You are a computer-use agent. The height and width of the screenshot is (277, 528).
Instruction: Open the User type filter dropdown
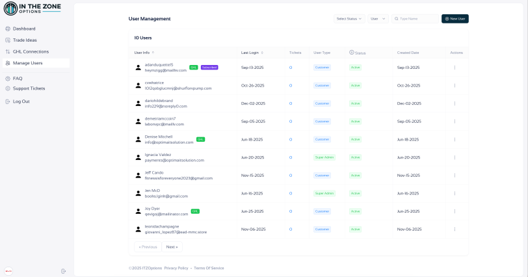click(378, 19)
